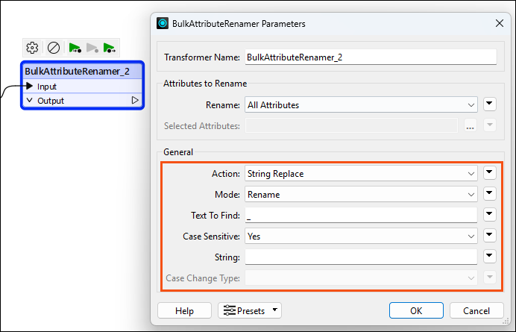516x332 pixels.
Task: Open the Presets menu button
Action: [250, 310]
